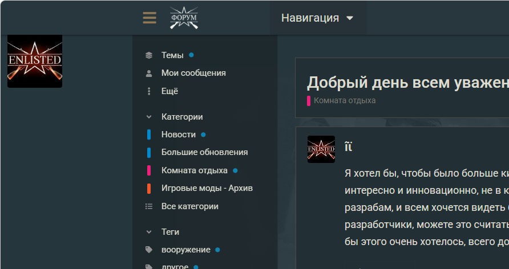Collapse the Теги section
Screen dimensions: 509x269
tap(170, 232)
